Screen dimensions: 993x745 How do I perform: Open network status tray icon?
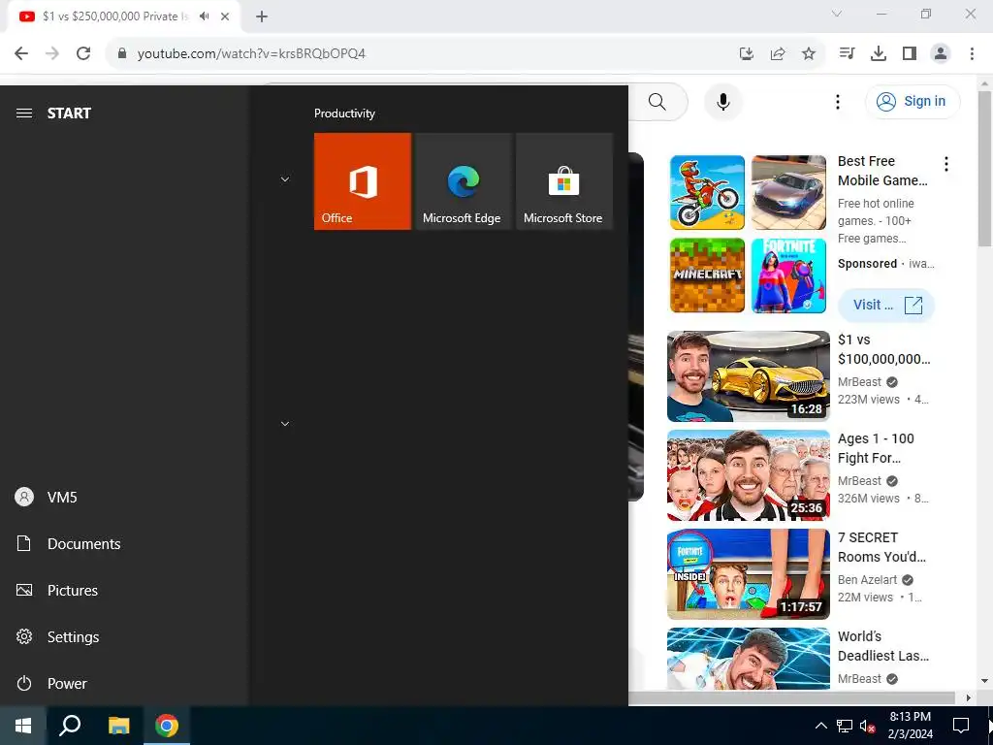coord(845,726)
